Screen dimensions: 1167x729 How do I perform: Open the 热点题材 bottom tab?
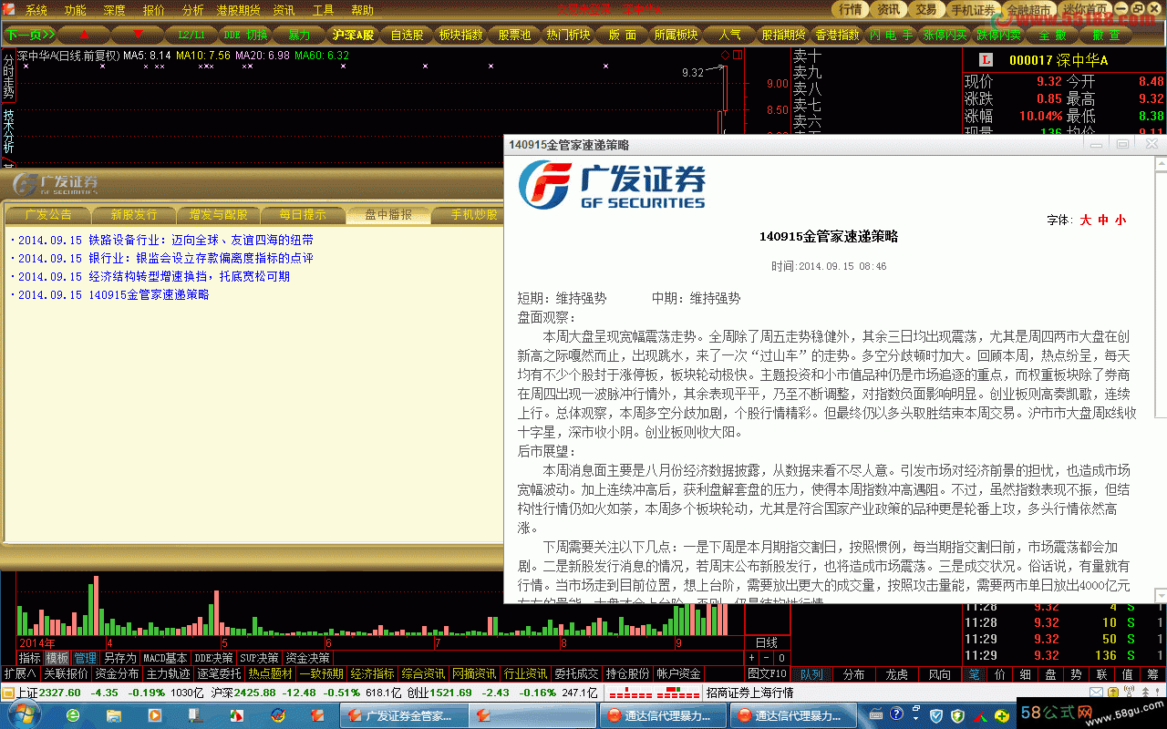click(271, 673)
